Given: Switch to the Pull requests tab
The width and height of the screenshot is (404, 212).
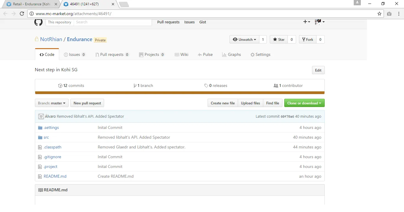Looking at the screenshot, I should [x=112, y=54].
